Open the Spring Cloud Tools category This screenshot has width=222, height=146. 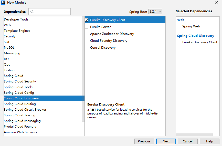[43, 87]
